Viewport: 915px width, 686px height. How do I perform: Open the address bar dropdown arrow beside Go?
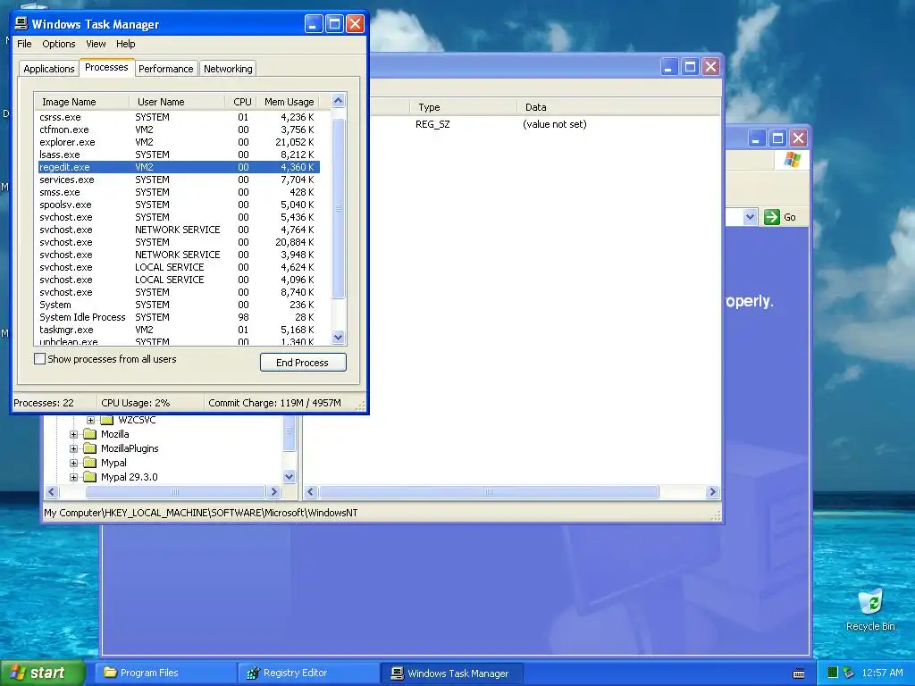(750, 217)
